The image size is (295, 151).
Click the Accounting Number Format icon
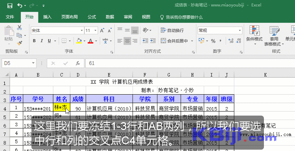click(201, 41)
